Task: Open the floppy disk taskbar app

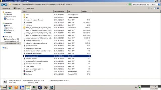Action: tap(22, 87)
